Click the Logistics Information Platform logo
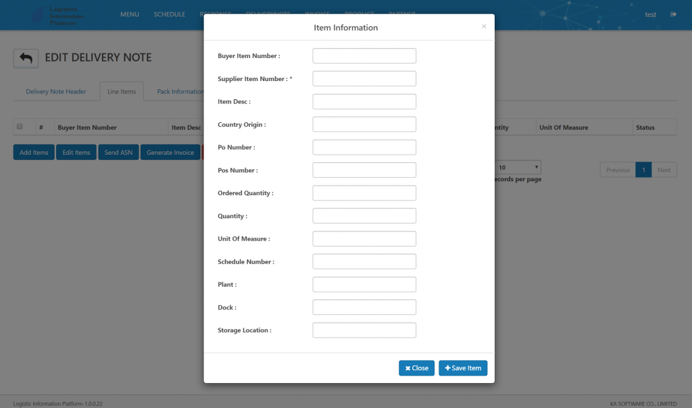 pos(58,16)
